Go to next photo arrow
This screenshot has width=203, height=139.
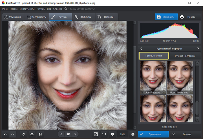tap(75, 134)
